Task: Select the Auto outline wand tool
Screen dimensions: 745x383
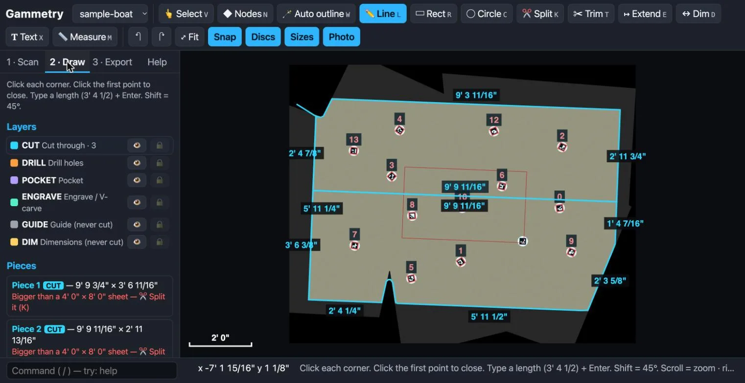Action: 316,14
